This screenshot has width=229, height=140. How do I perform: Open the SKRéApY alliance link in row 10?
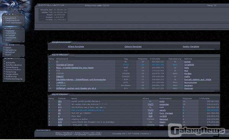pos(76,89)
